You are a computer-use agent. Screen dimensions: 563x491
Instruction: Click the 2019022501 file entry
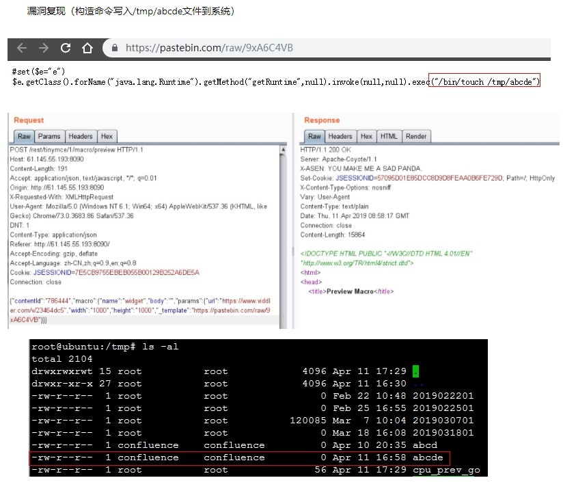click(443, 408)
